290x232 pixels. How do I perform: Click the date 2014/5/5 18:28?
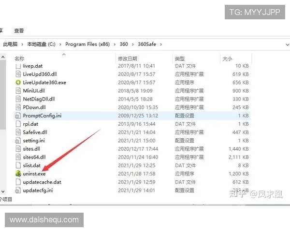point(135,99)
